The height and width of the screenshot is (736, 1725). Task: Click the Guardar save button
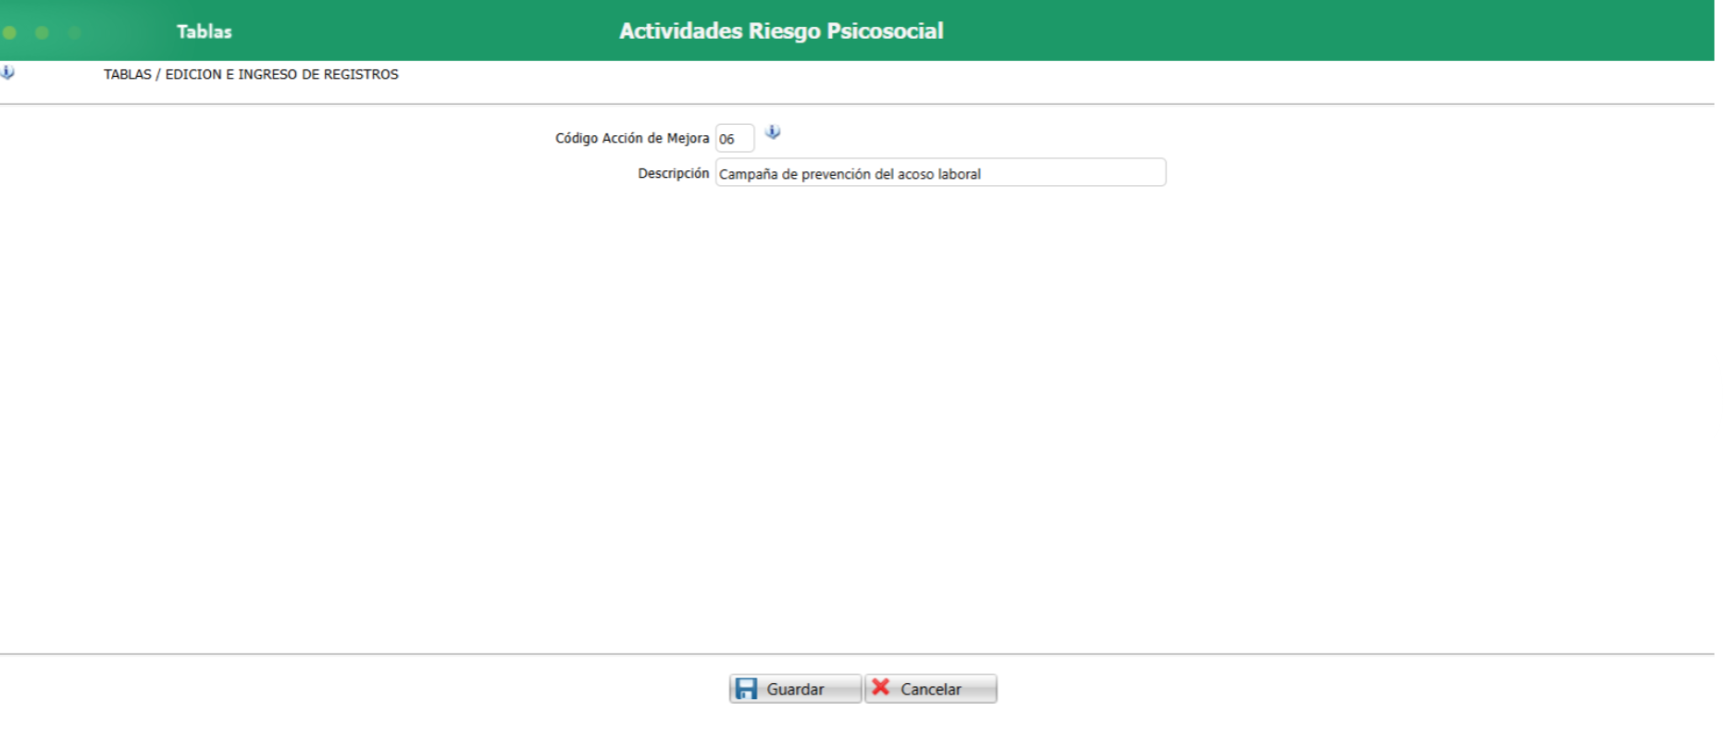(x=795, y=689)
